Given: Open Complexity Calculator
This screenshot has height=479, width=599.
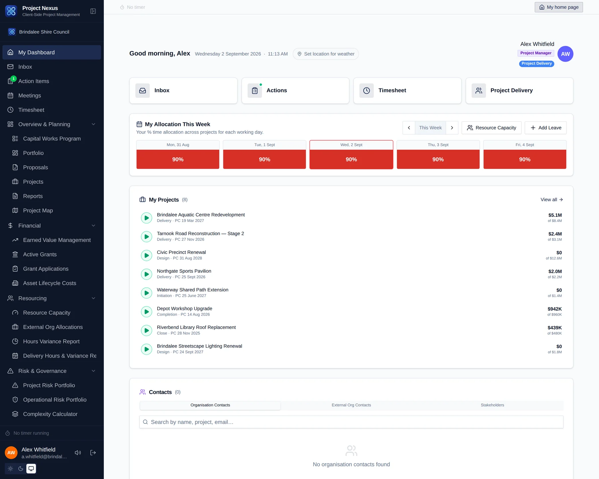Looking at the screenshot, I should 54,414.
